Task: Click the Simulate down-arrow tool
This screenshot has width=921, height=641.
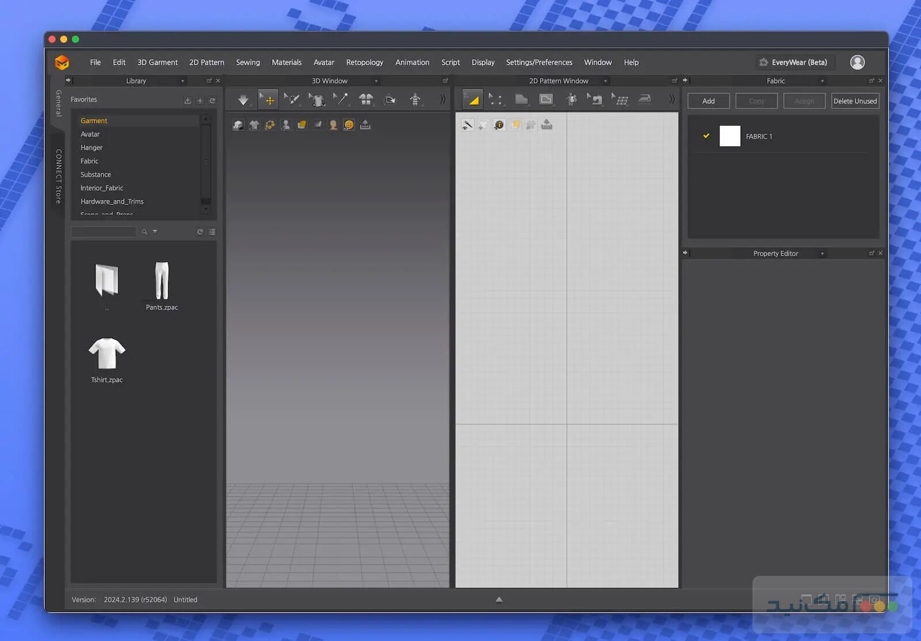Action: tap(243, 100)
